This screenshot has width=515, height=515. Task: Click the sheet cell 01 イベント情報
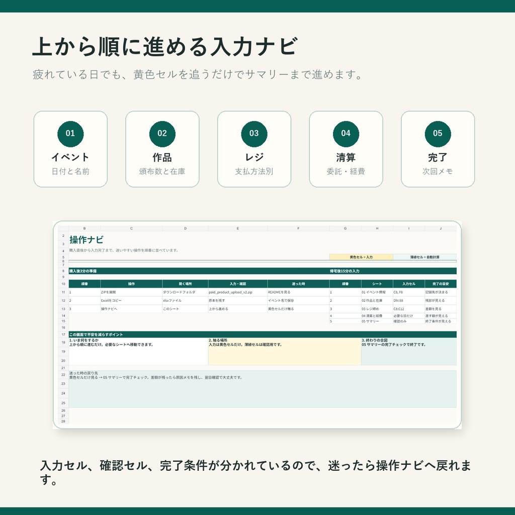tap(377, 292)
